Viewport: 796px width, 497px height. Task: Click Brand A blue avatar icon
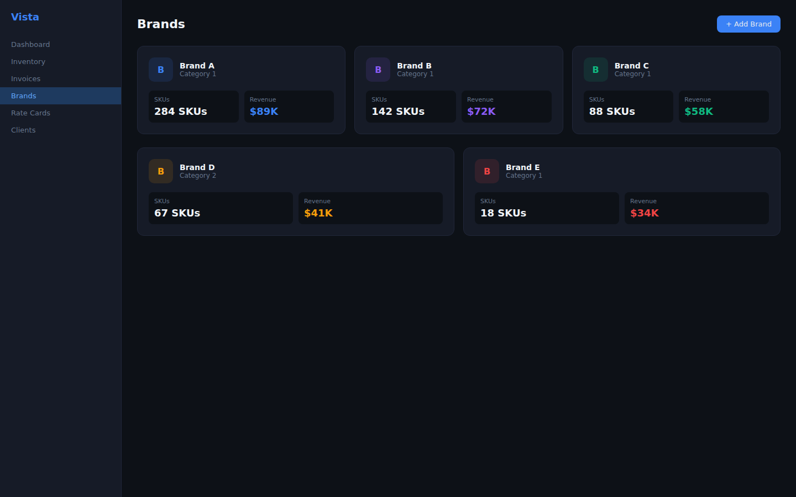160,70
